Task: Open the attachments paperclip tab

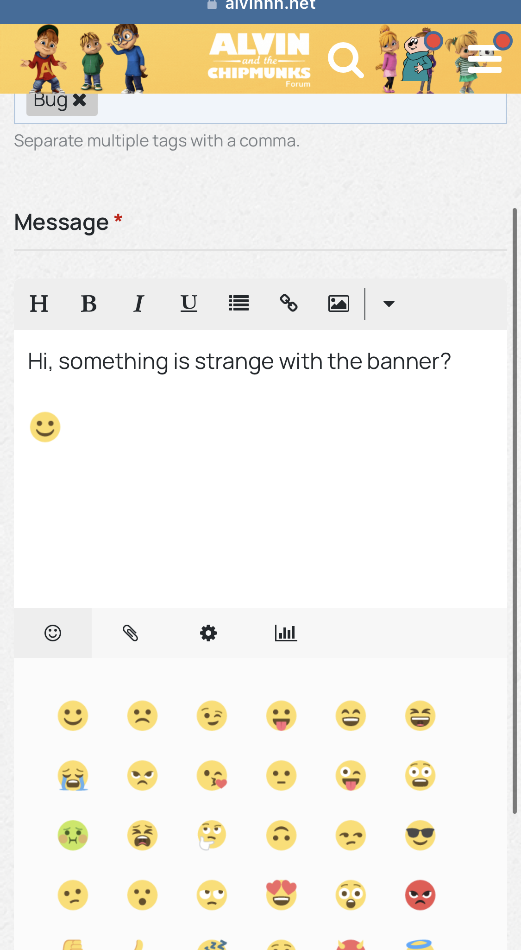Action: tap(131, 633)
